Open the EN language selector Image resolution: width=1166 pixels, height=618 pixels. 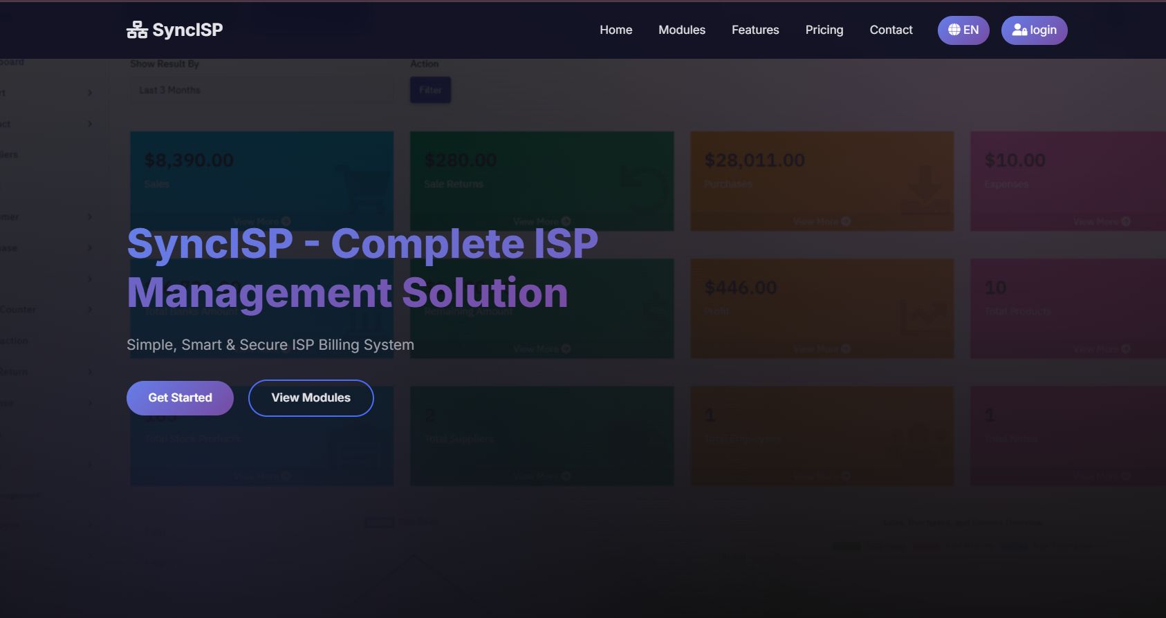coord(963,30)
